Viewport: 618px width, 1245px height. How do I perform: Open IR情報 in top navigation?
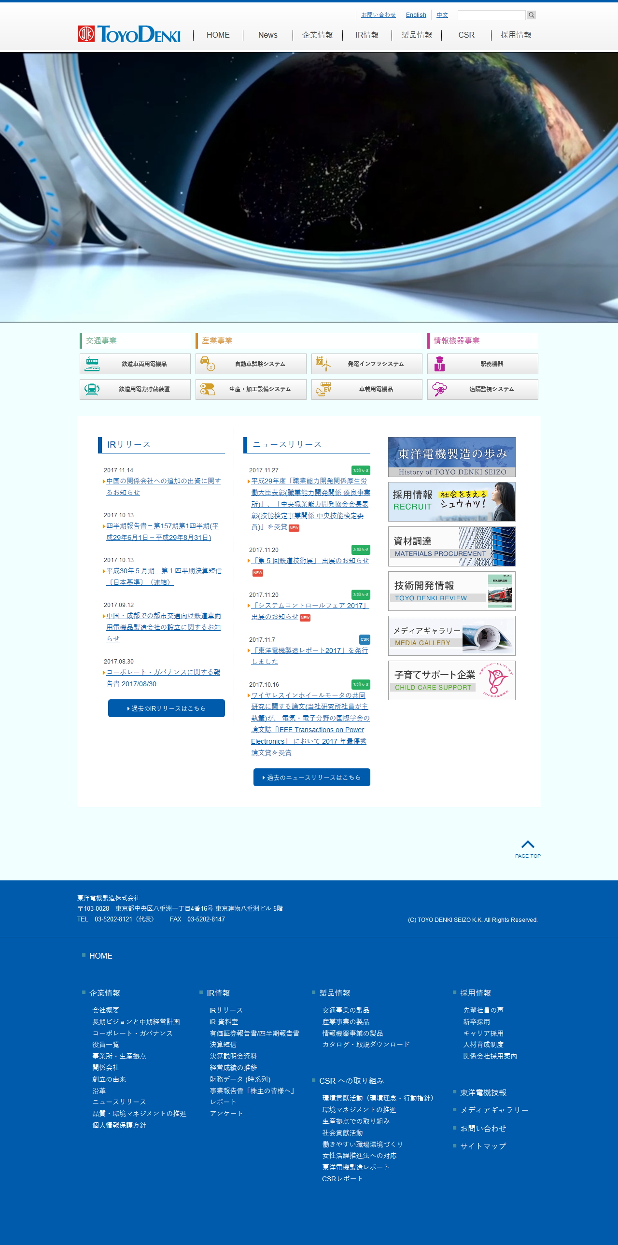tap(367, 35)
